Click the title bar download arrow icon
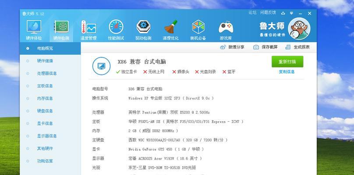Image resolution: width=354 pixels, height=175 pixels. click(x=283, y=13)
